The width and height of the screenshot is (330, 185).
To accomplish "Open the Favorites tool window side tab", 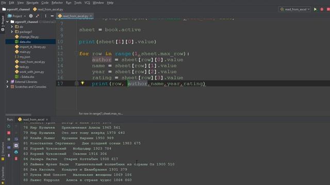I will [3, 175].
